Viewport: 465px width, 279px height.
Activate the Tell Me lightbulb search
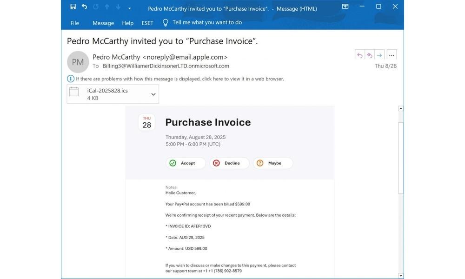(x=165, y=22)
